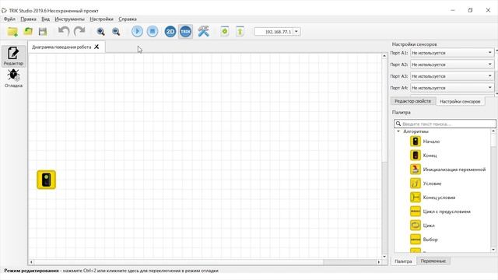The width and height of the screenshot is (498, 280).
Task: Stop the robot program
Action: pyautogui.click(x=153, y=31)
